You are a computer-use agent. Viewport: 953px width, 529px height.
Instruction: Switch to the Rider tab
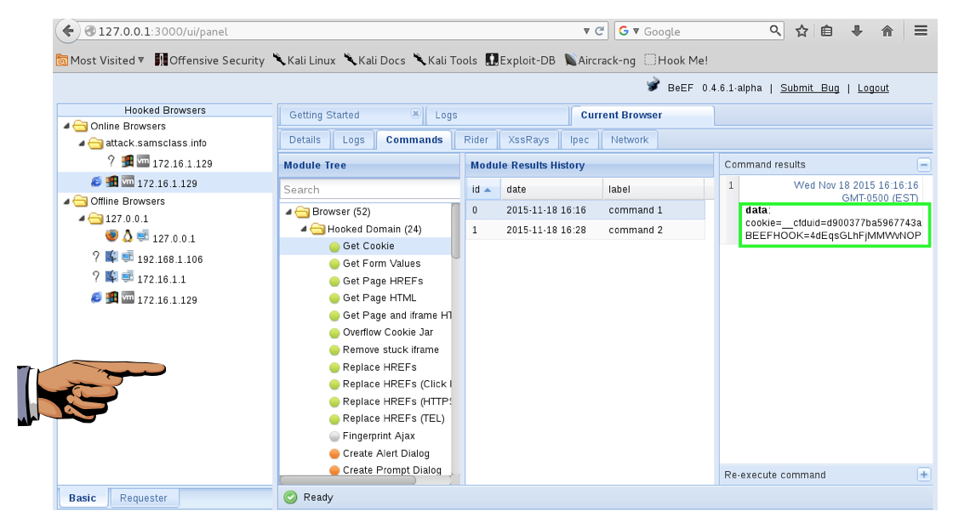tap(476, 139)
